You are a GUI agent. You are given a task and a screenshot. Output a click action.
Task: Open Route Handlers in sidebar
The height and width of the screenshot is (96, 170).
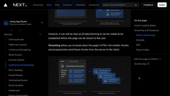pyautogui.click(x=16, y=85)
